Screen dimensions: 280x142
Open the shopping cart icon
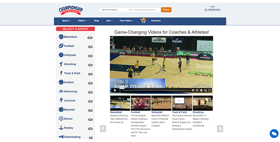tap(143, 21)
